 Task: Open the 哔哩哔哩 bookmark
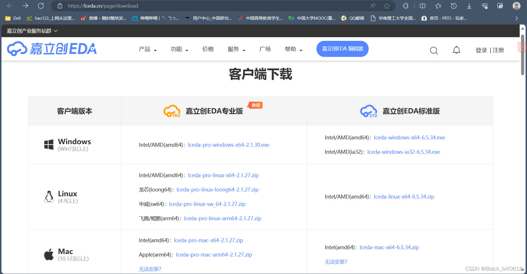point(155,18)
